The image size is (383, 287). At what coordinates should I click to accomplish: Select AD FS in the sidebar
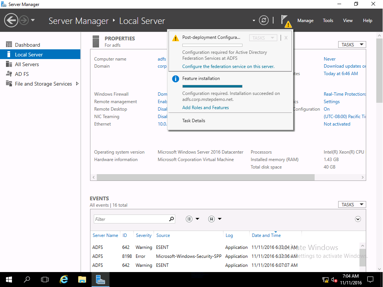22,74
